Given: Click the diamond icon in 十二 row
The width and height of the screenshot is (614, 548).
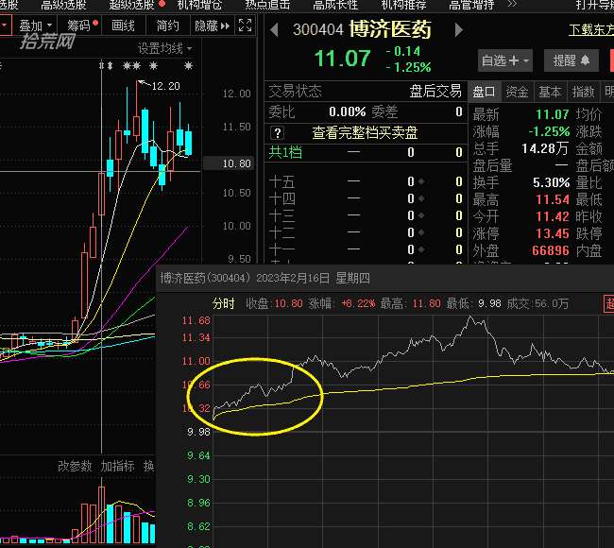Looking at the screenshot, I should (421, 232).
